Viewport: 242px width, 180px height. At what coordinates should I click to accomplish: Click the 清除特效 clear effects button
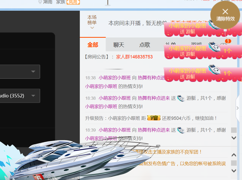225,15
